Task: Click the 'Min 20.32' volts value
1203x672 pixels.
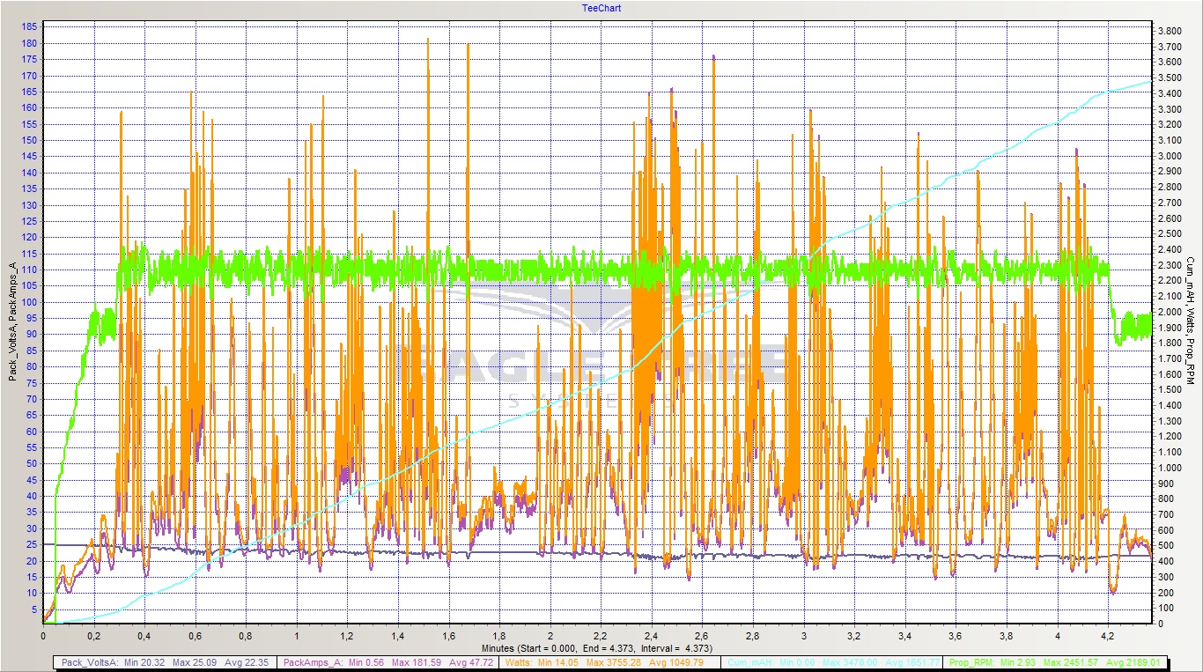Action: point(144,662)
